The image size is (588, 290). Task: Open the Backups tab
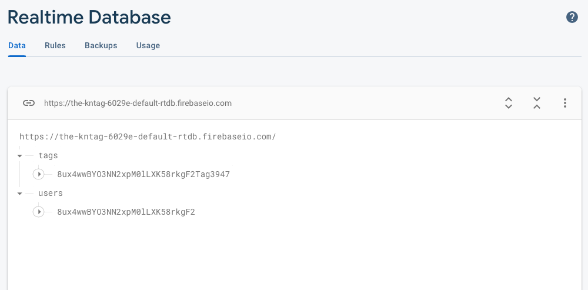pos(101,45)
